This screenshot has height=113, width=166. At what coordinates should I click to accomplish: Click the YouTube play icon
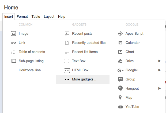coord(120,107)
